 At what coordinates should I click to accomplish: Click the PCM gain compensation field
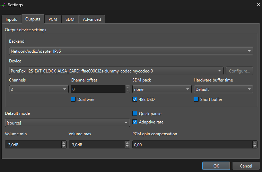point(192,145)
